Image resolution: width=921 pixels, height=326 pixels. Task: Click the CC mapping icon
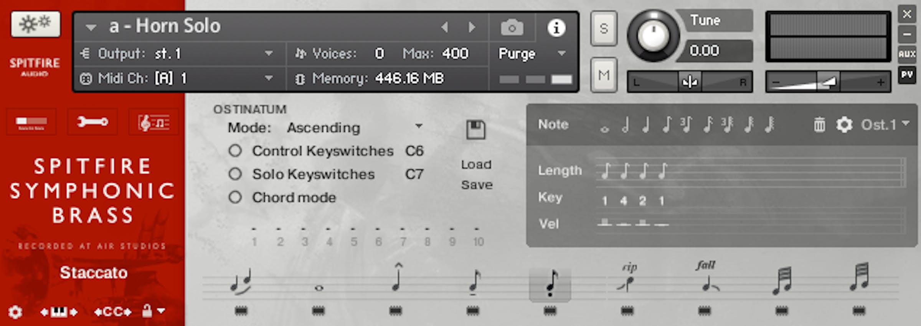[113, 312]
